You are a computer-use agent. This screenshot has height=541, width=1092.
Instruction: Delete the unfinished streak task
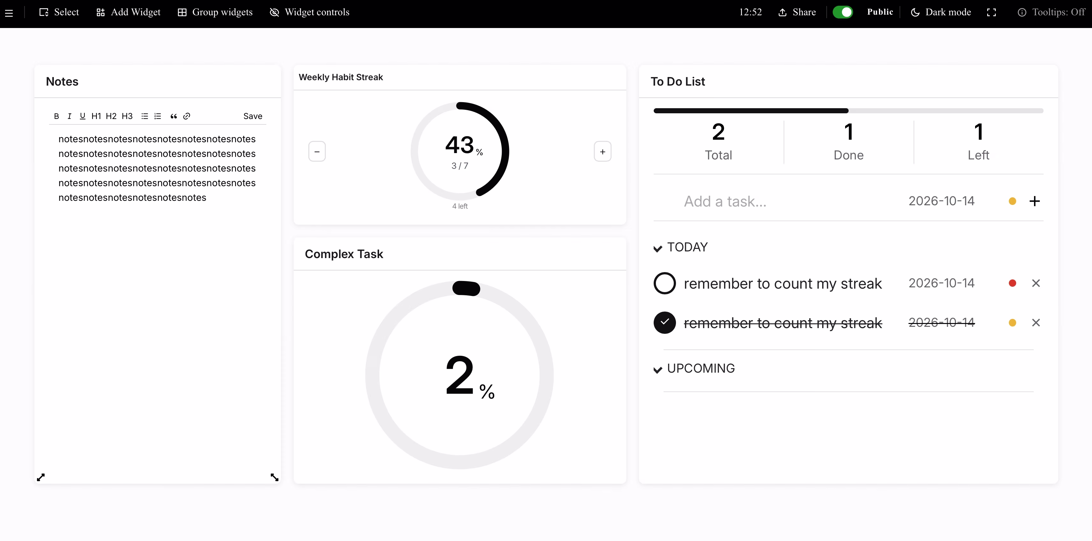[1036, 283]
